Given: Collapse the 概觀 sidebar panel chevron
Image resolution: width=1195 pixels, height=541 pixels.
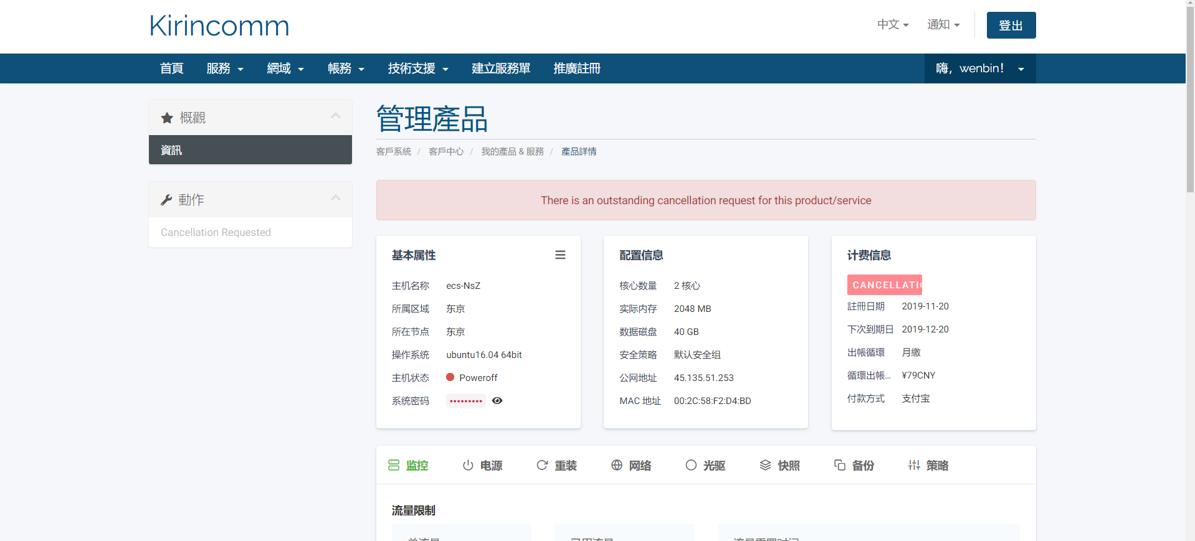Looking at the screenshot, I should (x=336, y=116).
